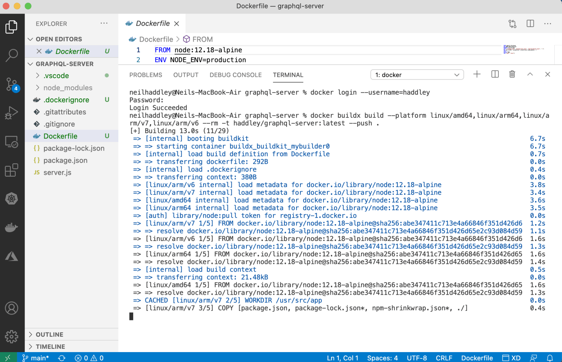The height and width of the screenshot is (362, 562).
Task: Synchronize changes in status bar
Action: click(x=62, y=358)
